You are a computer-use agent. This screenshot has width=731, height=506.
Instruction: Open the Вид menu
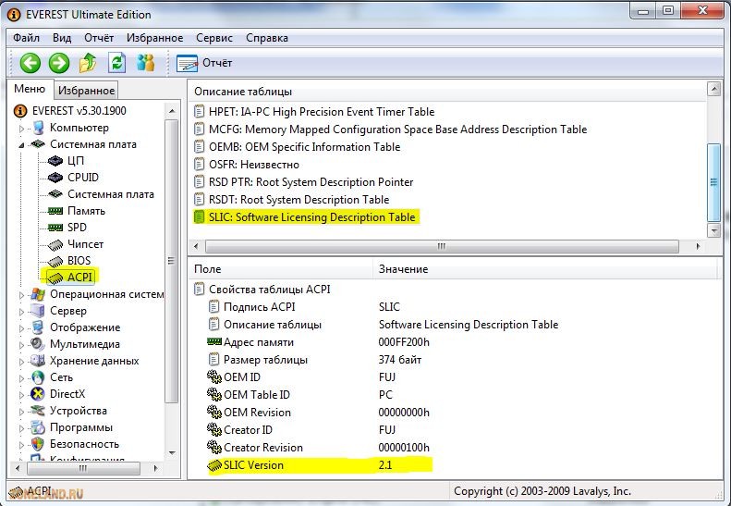(x=62, y=38)
